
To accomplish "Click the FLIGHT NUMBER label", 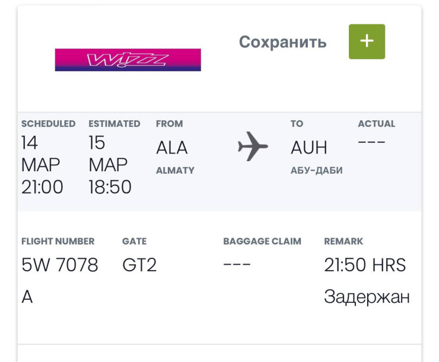I will [58, 241].
